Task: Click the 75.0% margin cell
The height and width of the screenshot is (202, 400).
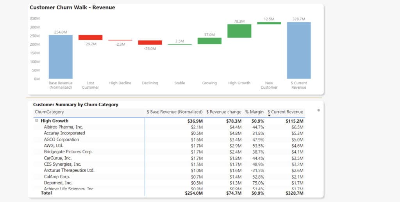Action: click(x=258, y=183)
